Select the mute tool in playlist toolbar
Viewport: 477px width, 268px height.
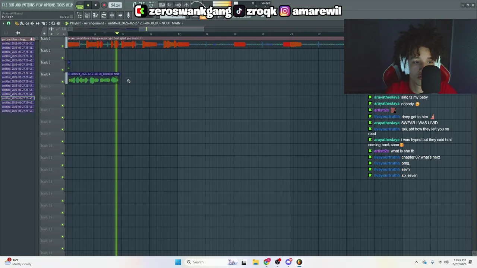pos(32,23)
